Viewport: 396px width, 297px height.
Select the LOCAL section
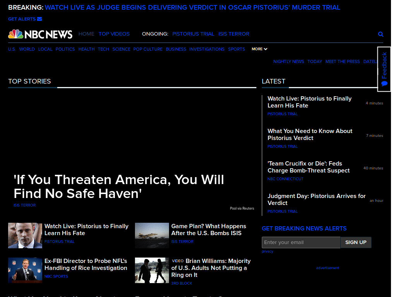(45, 49)
